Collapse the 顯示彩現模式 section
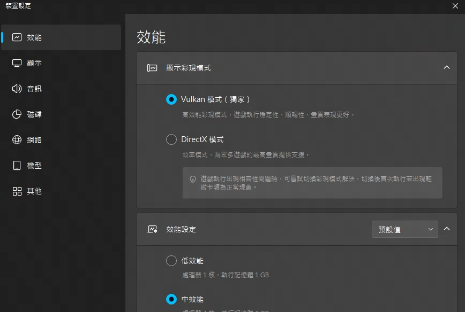 point(447,68)
